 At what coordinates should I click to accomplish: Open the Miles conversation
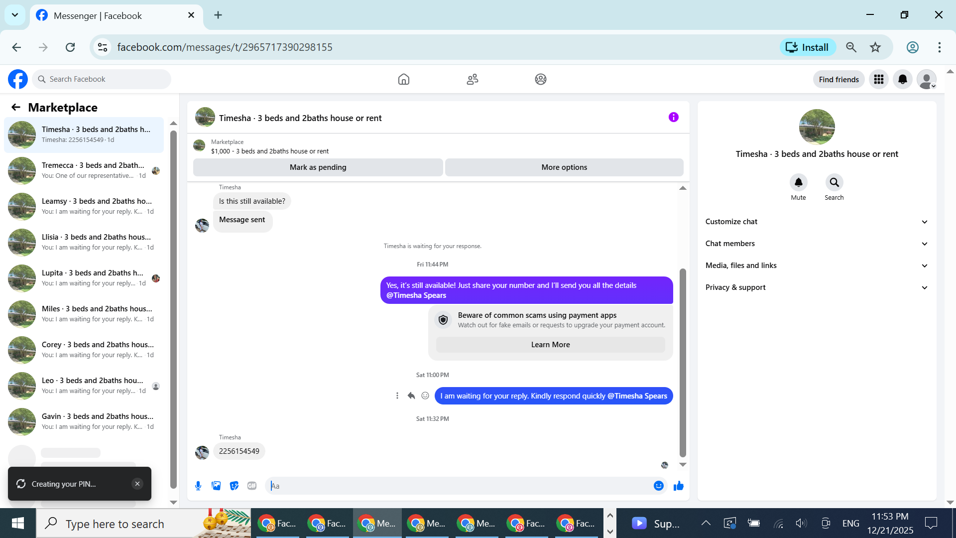tap(84, 314)
